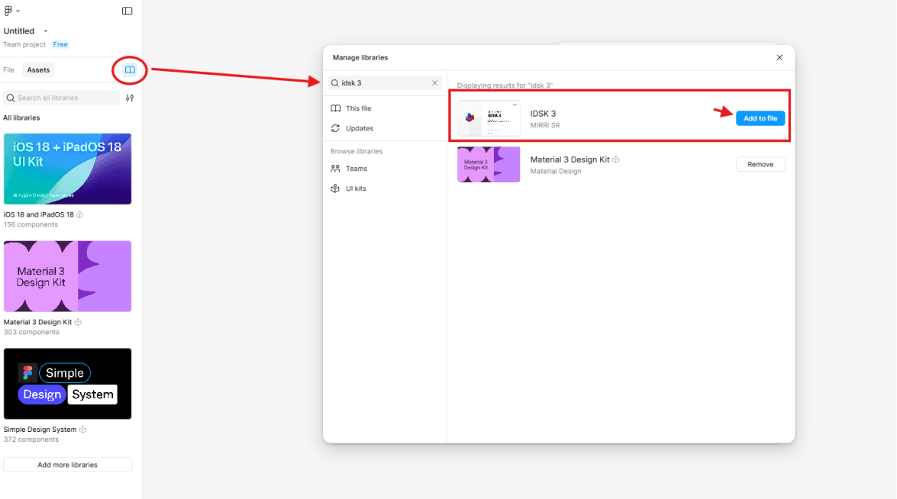Select the 'Simple Design System' library name
Screen dimensions: 897x499
tap(40, 430)
